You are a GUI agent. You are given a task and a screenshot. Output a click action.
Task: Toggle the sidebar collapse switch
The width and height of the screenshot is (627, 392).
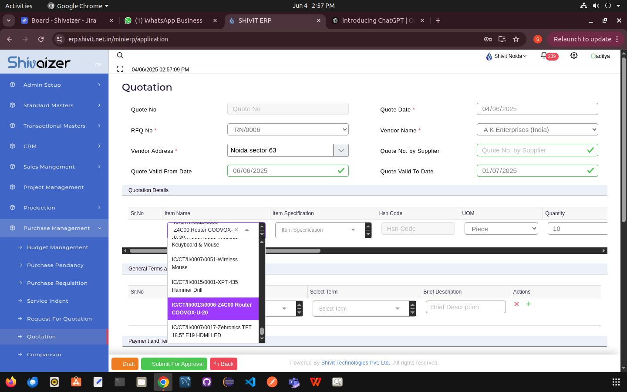(x=98, y=64)
